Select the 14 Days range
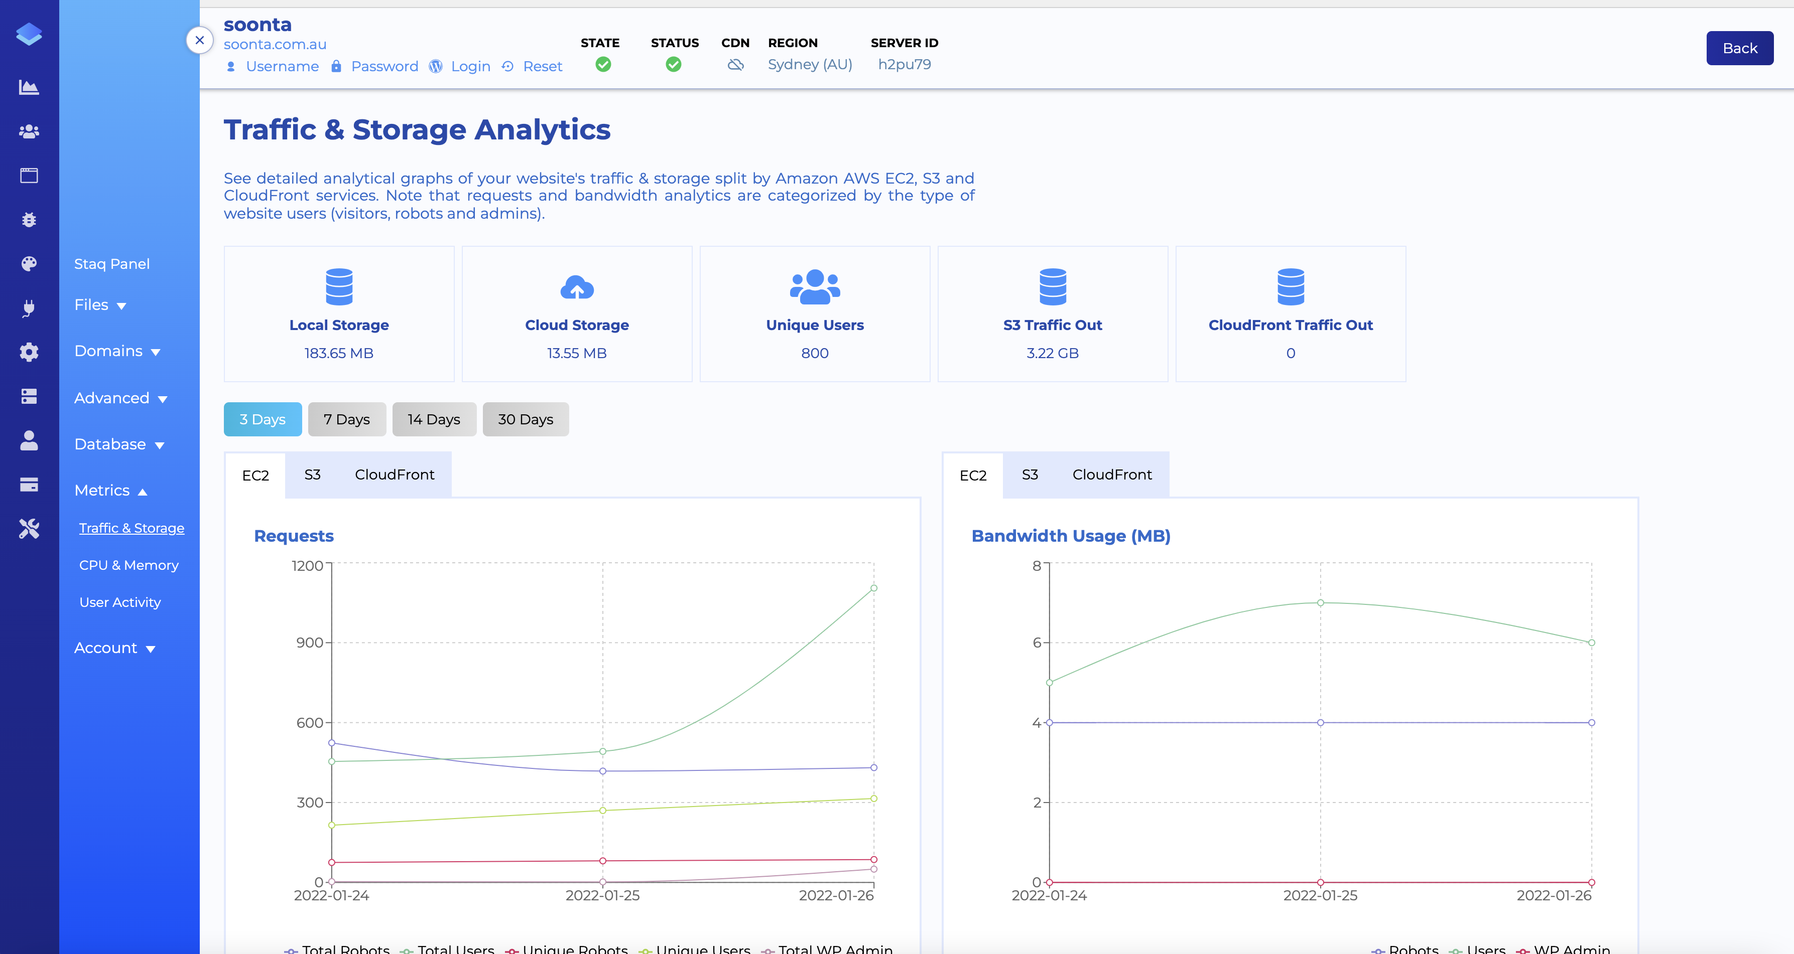The height and width of the screenshot is (954, 1794). click(434, 419)
